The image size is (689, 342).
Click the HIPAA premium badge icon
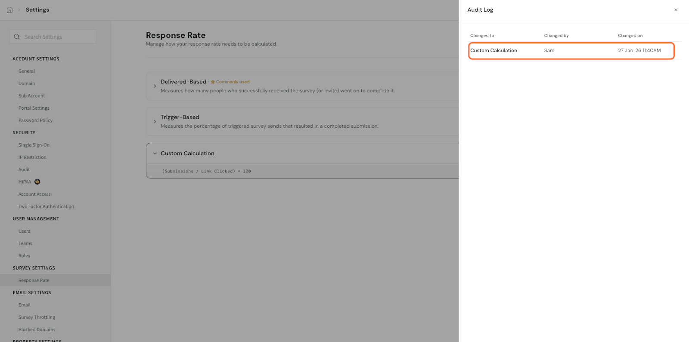click(37, 182)
